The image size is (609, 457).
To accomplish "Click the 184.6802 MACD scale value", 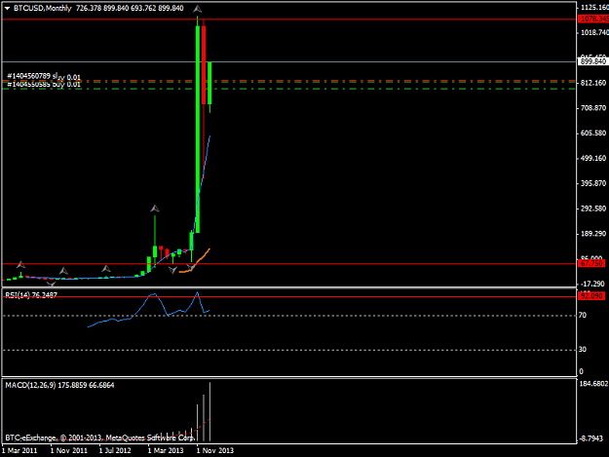I will (593, 384).
